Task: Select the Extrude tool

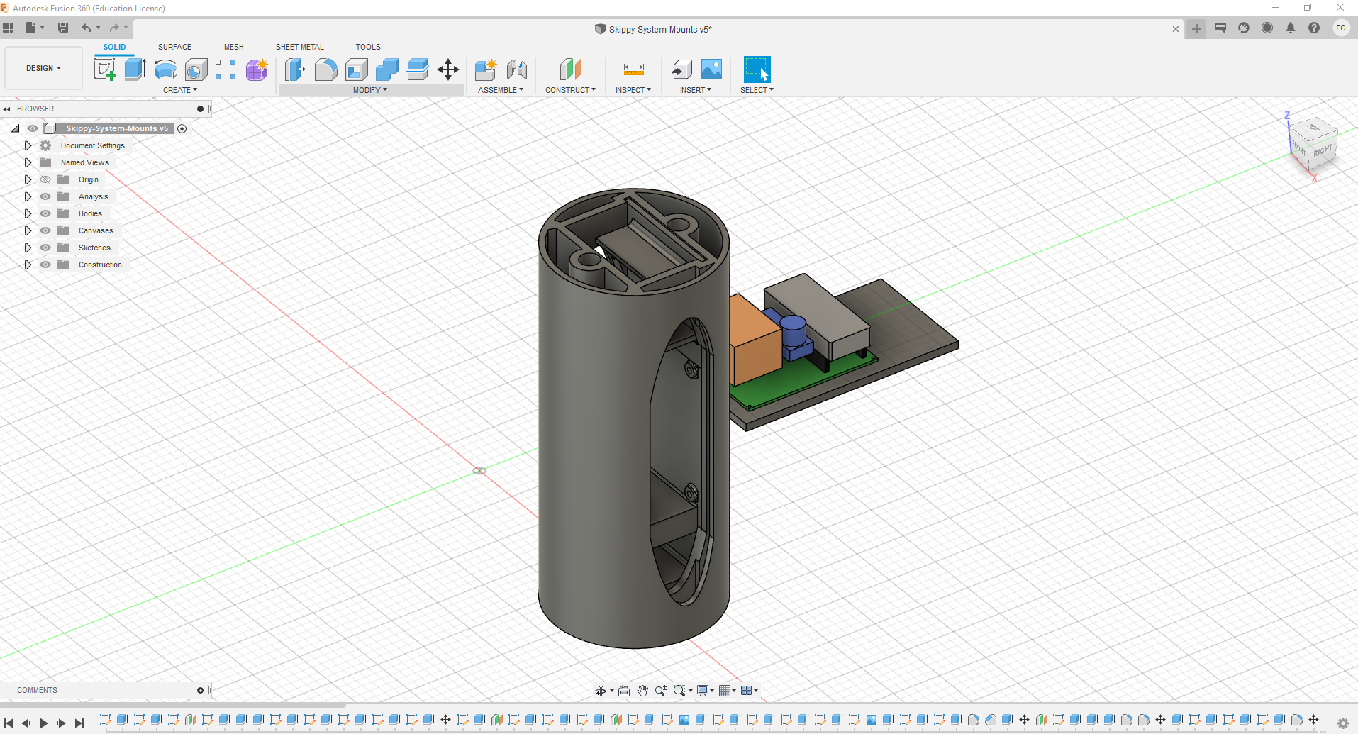Action: tap(135, 69)
